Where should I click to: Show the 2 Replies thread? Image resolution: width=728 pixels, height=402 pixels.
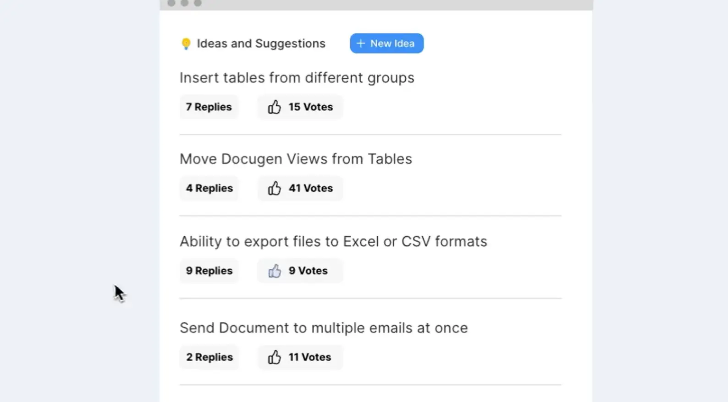point(210,357)
